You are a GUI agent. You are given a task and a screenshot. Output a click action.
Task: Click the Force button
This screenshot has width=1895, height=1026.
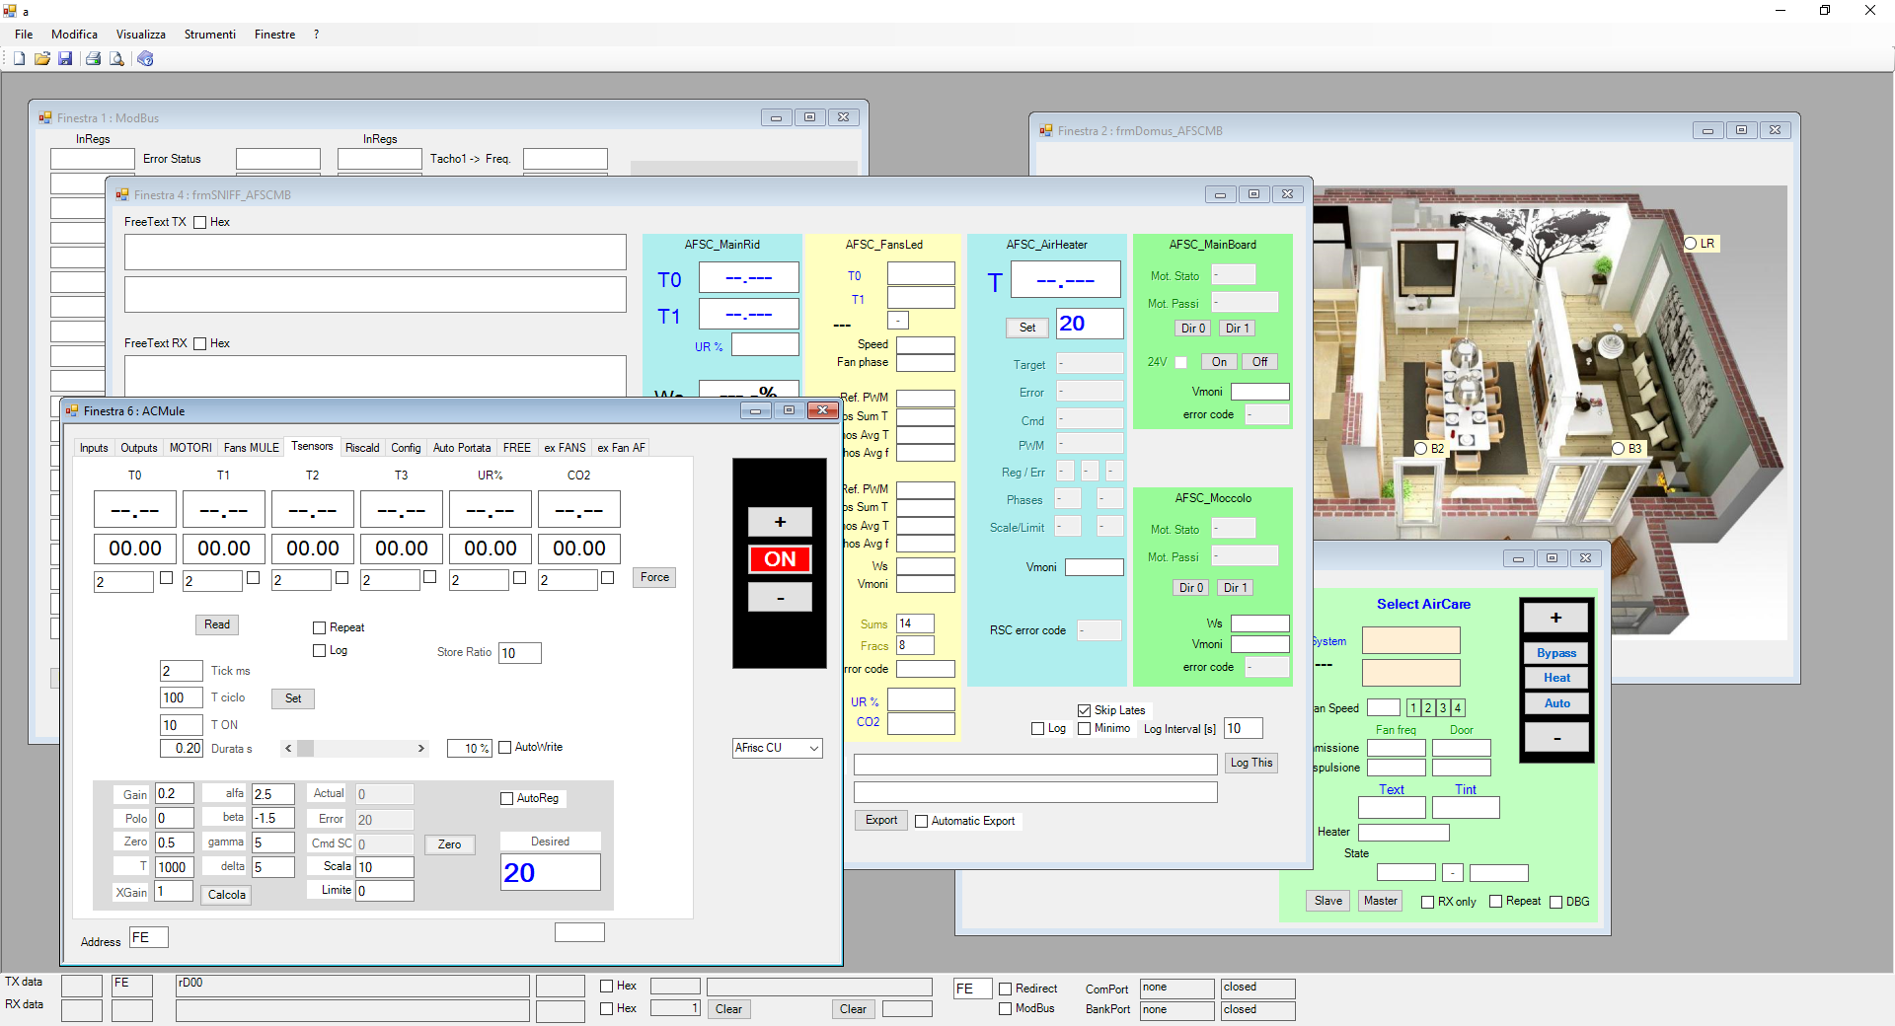click(x=654, y=578)
